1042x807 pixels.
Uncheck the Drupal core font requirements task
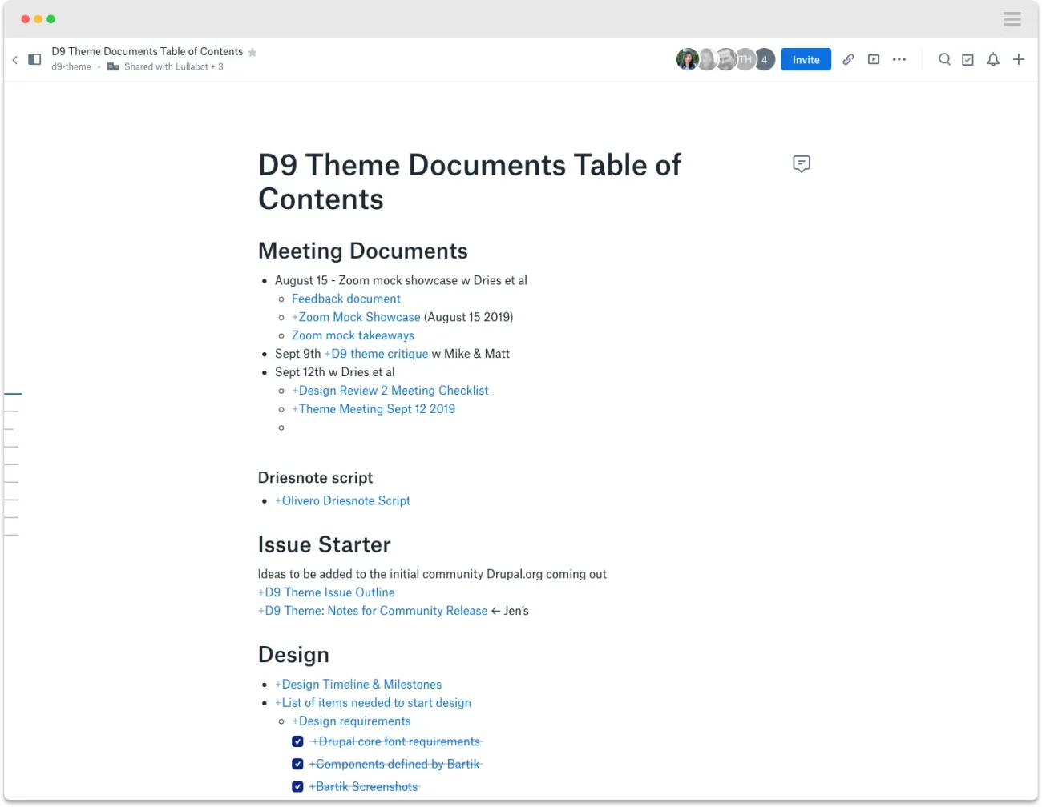[x=297, y=741]
